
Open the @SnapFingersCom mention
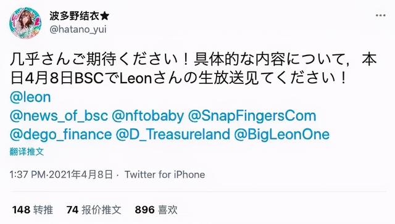[x=252, y=116]
